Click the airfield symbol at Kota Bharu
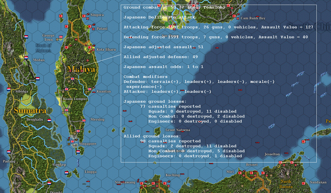This screenshot has height=193, width=331. (x=94, y=45)
